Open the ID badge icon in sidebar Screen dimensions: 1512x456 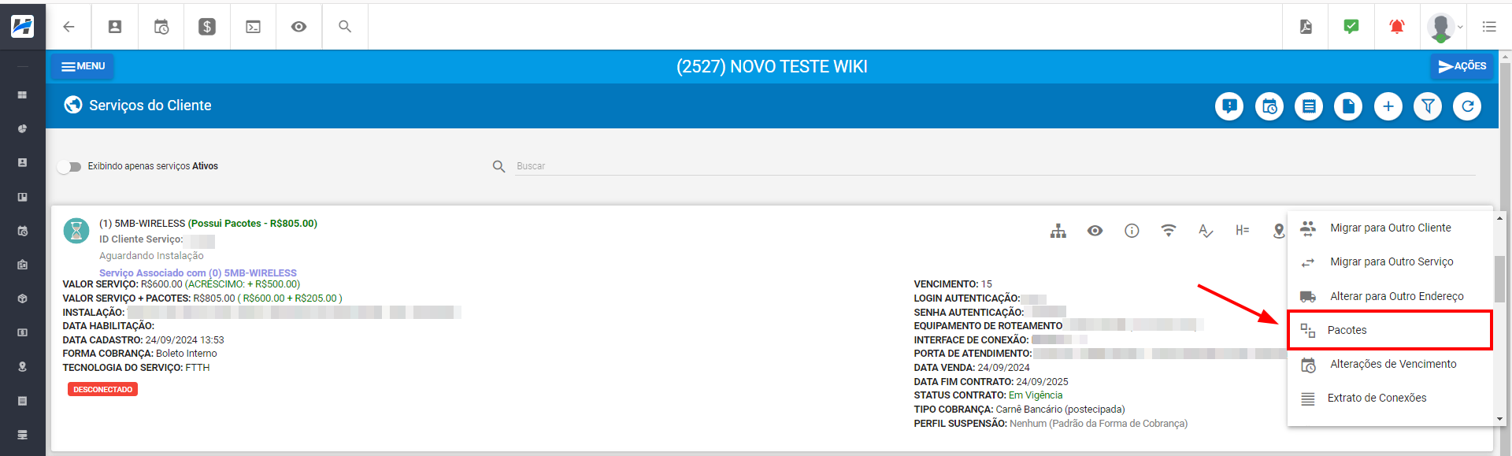[x=22, y=265]
